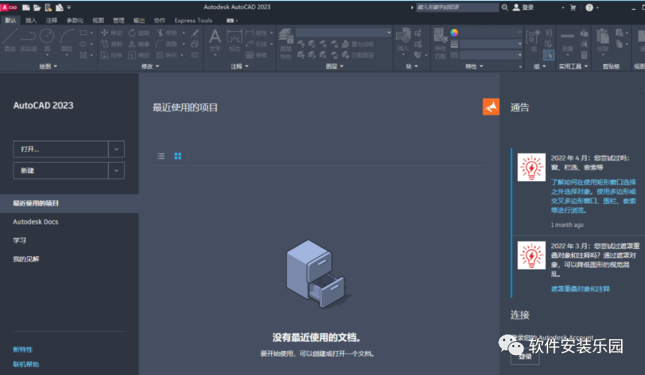Click the Measure (测量) tool
Viewport: 645px width, 375px height.
(567, 41)
